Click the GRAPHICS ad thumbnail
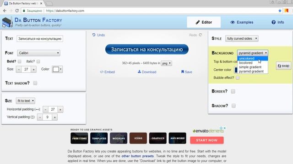293x164 pixels. tap(157, 138)
